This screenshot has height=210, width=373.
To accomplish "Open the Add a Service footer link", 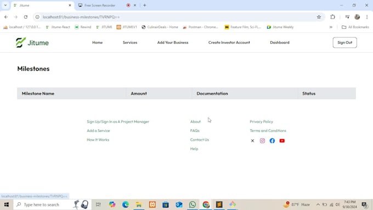I will coord(98,131).
